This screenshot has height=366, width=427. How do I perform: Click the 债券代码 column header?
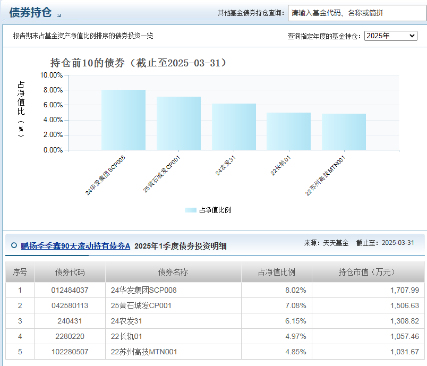[70, 272]
